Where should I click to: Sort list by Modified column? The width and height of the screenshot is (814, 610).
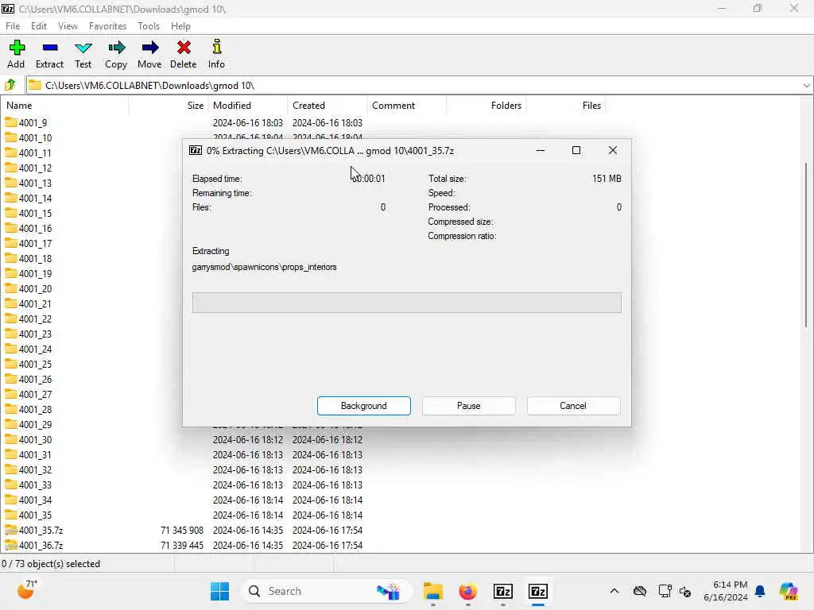[248, 106]
